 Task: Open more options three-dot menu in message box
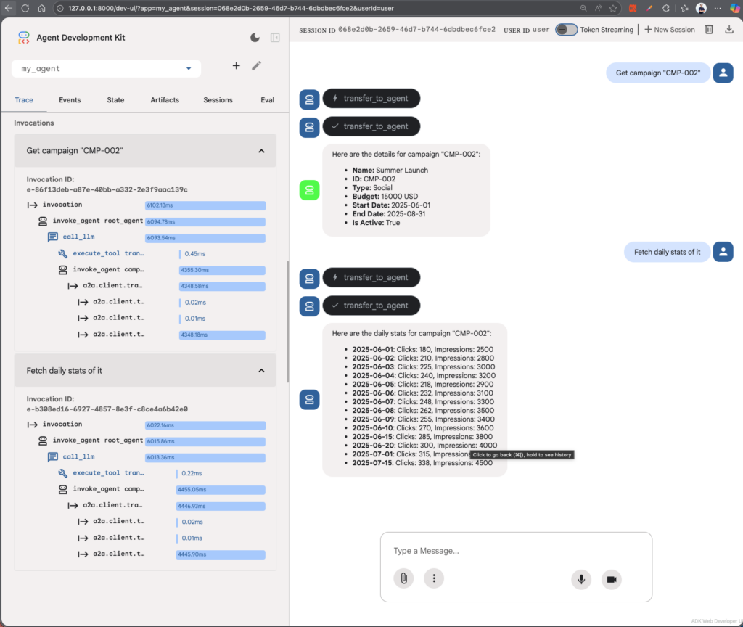point(434,578)
